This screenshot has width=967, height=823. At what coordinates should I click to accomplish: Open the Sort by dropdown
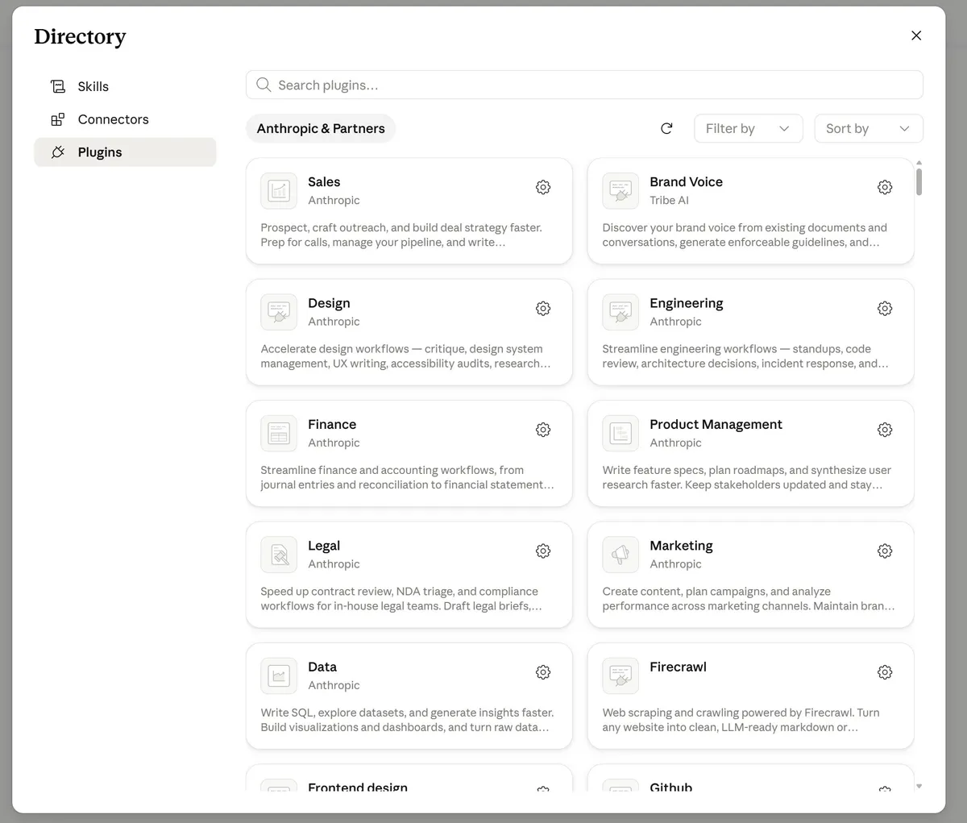pyautogui.click(x=869, y=128)
